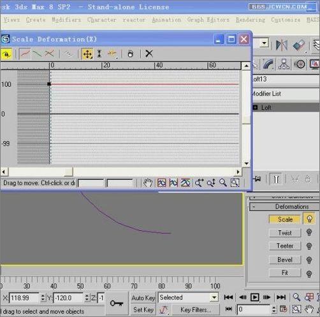Select the Pan hand tool in Scale Deformation
320x317 pixels.
(148, 183)
